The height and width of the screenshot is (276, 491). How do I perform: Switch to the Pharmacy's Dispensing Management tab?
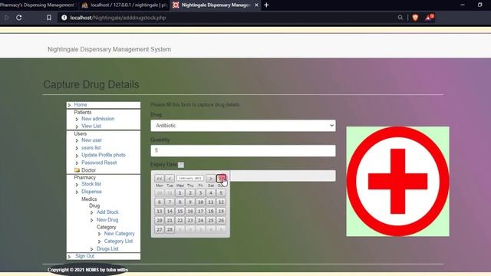point(38,5)
